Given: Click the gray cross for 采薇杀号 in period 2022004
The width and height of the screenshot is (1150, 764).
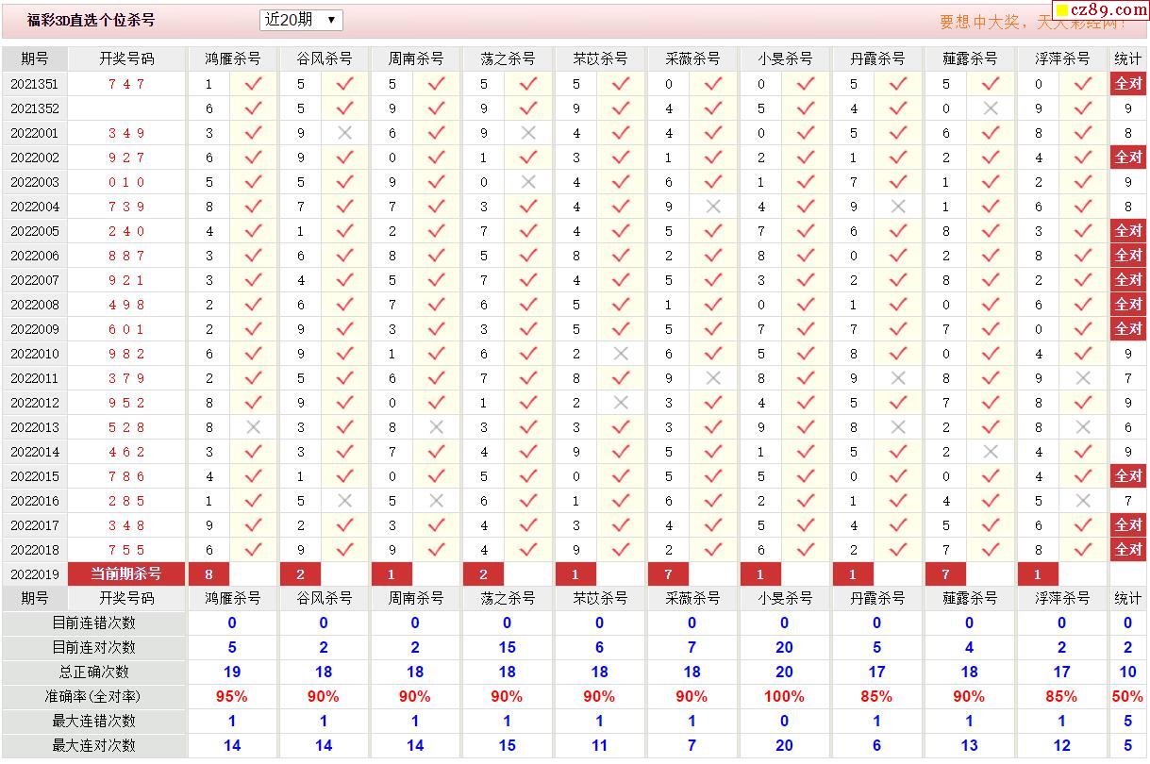Looking at the screenshot, I should 713,207.
